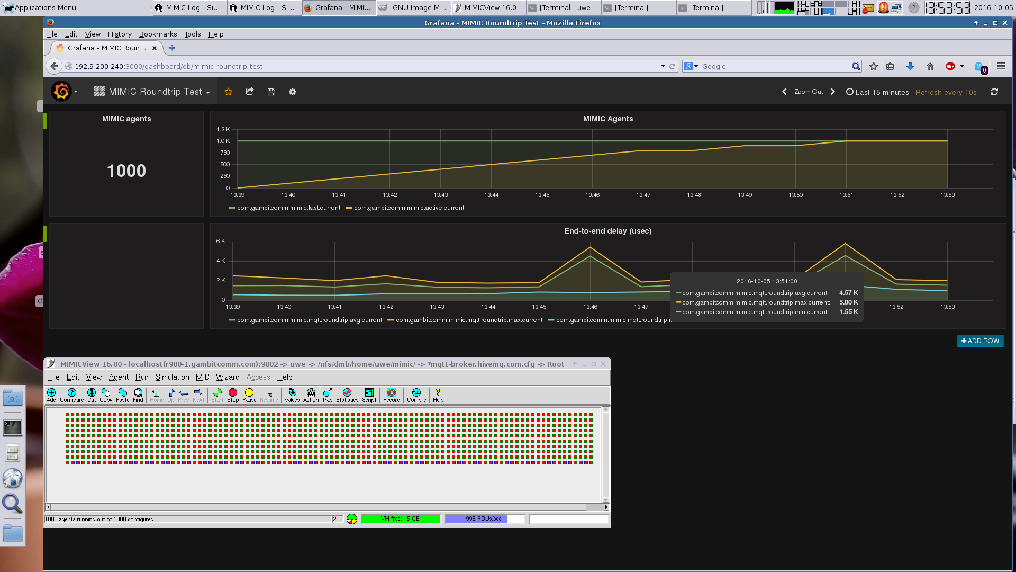Expand Adblock Plus dropdown arrow
Image resolution: width=1016 pixels, height=572 pixels.
coord(962,66)
